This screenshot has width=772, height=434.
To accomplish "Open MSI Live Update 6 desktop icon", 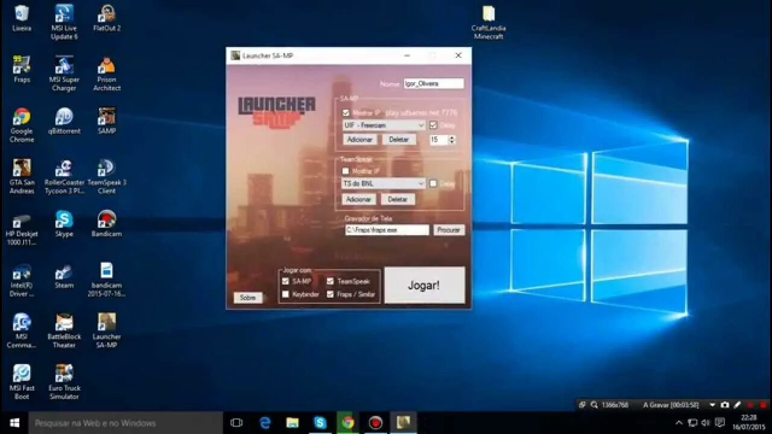I will pos(64,22).
